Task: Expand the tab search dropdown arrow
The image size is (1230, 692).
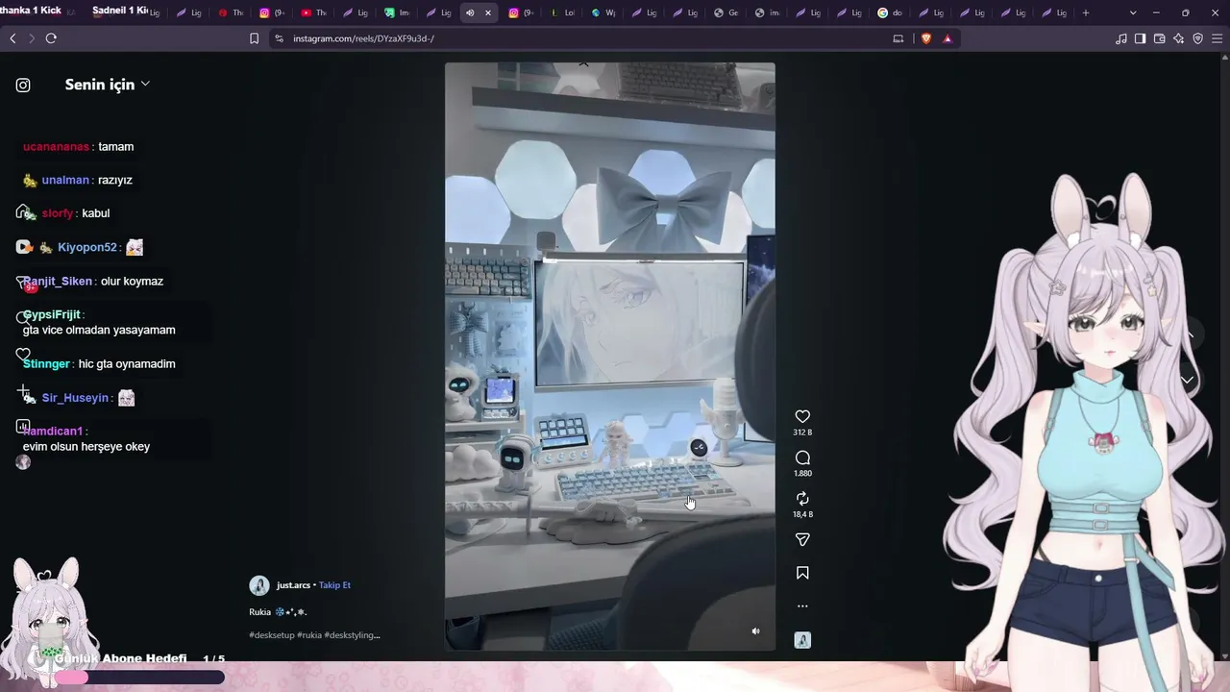Action: pos(1133,12)
